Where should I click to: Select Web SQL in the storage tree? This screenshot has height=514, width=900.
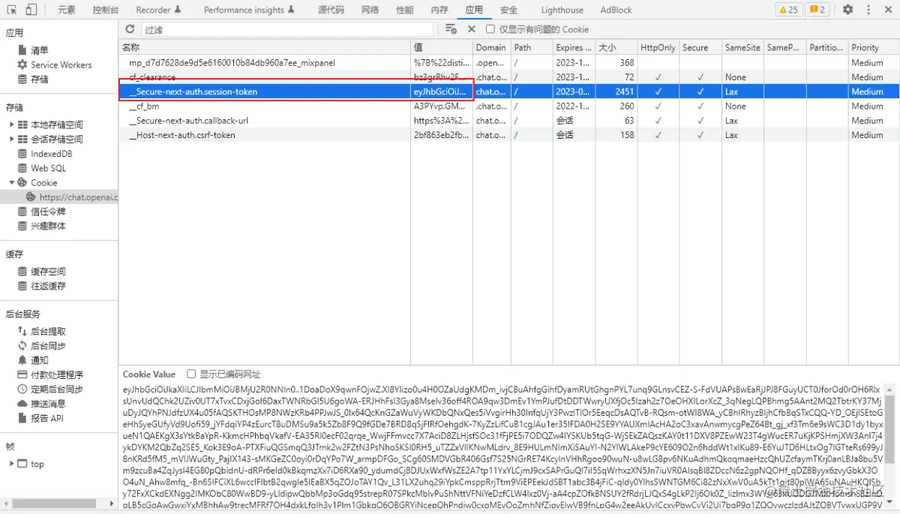pyautogui.click(x=48, y=168)
